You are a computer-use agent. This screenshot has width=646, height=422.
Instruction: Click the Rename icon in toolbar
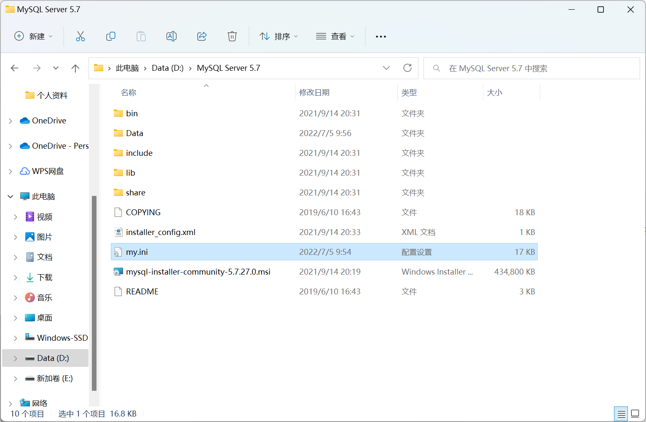[172, 36]
